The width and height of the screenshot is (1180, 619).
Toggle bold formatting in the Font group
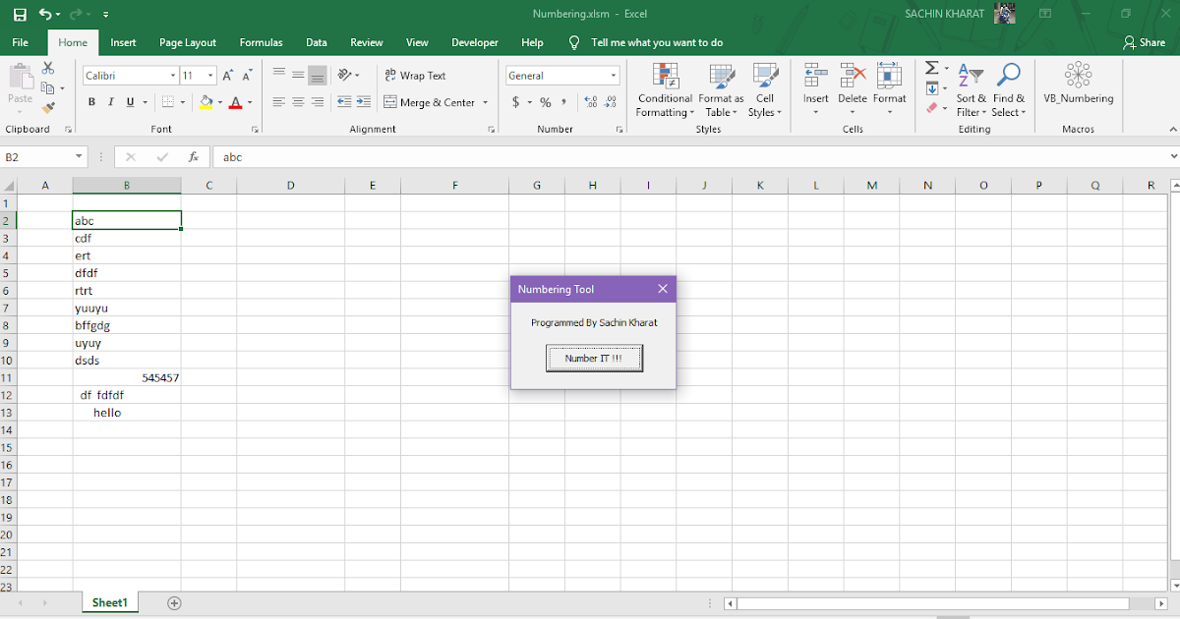pos(91,101)
